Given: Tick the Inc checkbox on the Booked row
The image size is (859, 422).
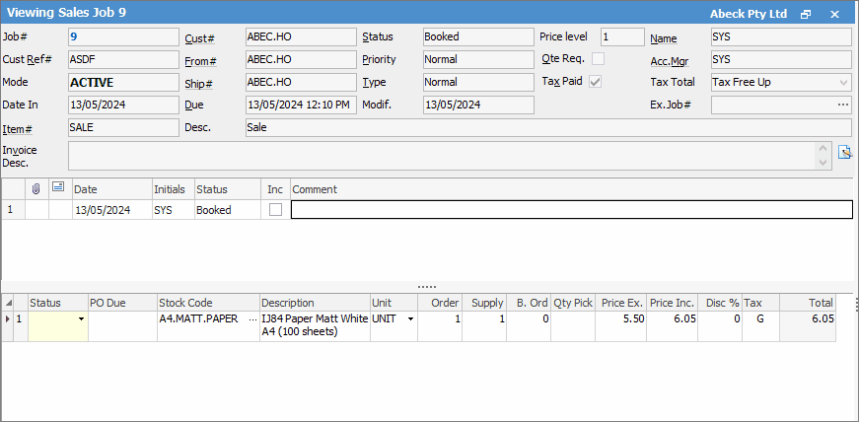Looking at the screenshot, I should tap(275, 210).
